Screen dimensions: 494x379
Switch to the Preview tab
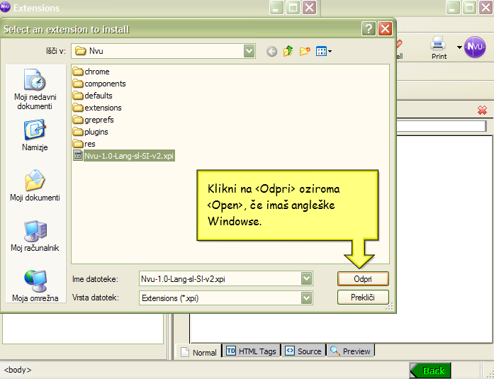tap(350, 351)
